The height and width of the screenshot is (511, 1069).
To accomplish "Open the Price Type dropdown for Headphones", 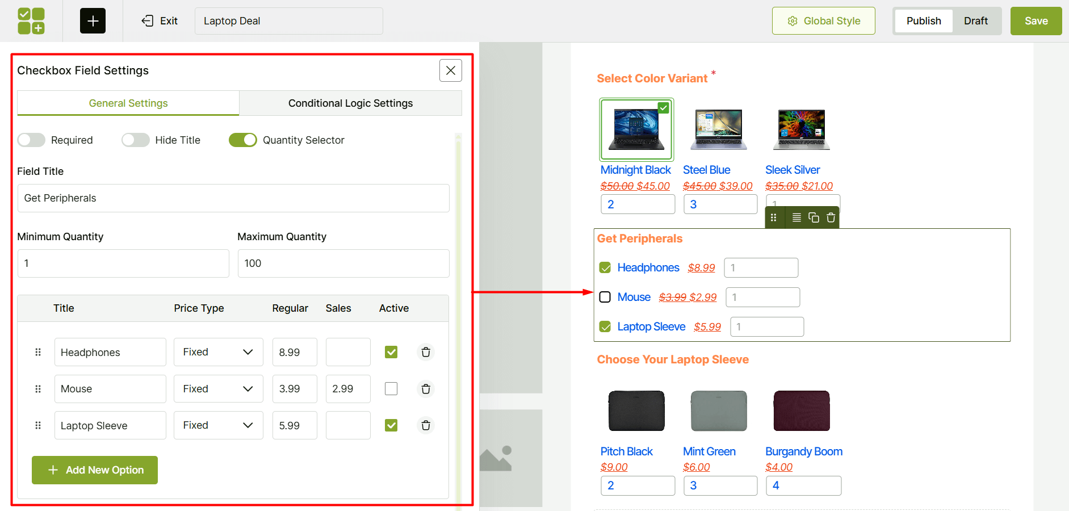I will [218, 352].
